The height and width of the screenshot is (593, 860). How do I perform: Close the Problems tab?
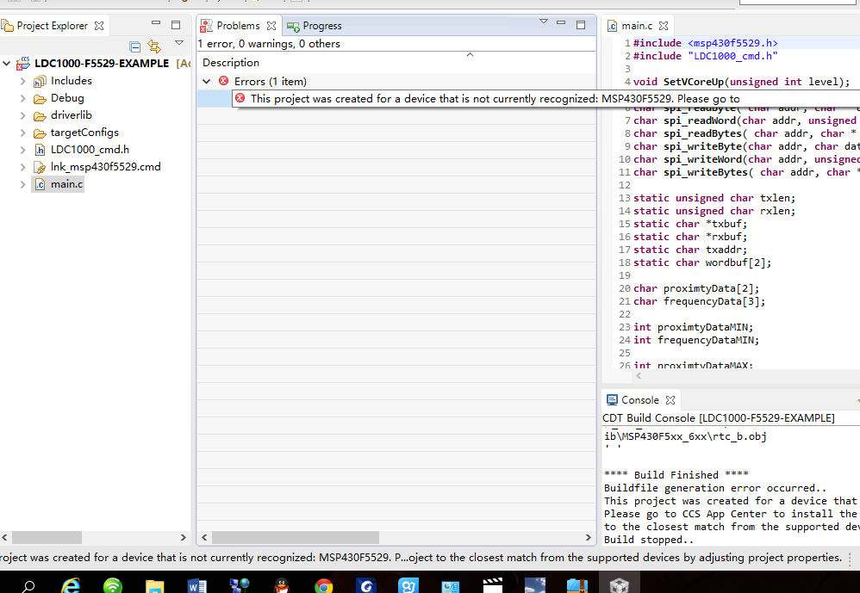click(271, 26)
